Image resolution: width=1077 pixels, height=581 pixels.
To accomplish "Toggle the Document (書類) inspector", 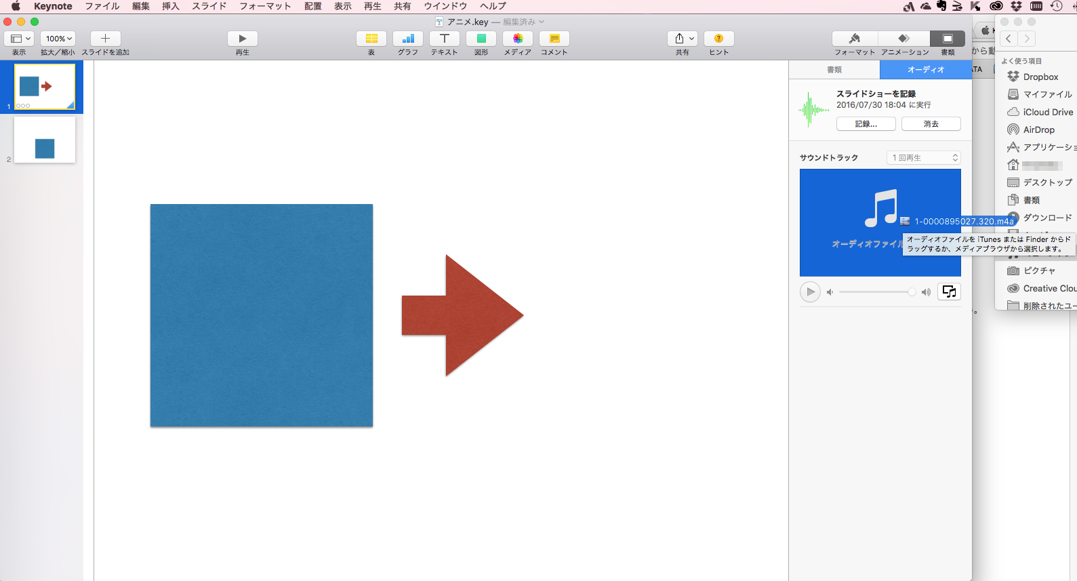I will tap(948, 39).
